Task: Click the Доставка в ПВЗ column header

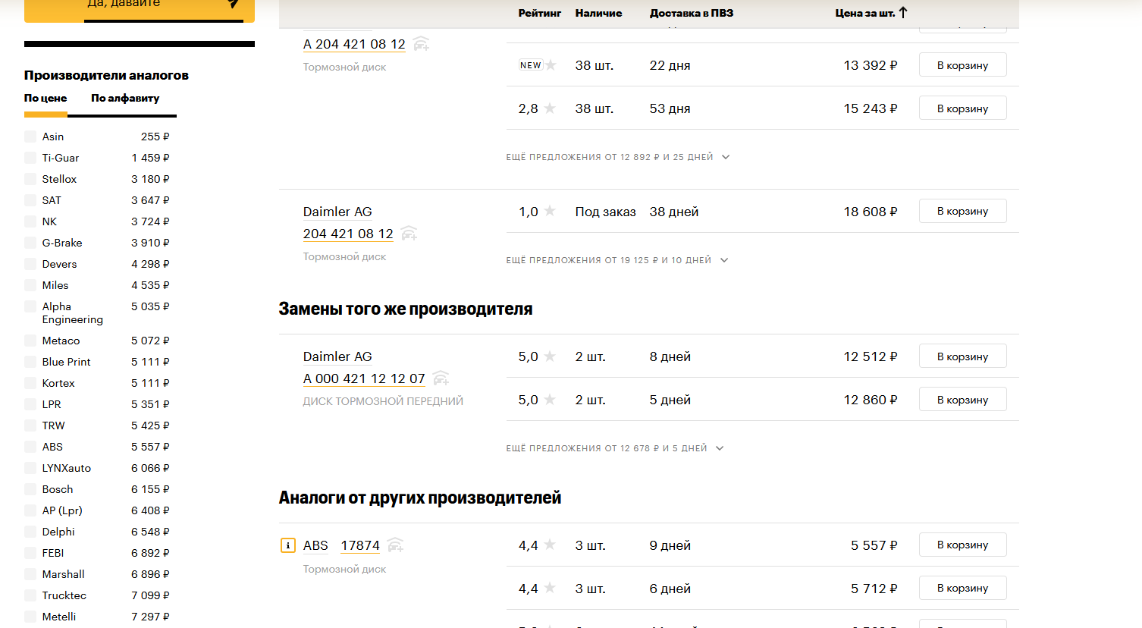Action: tap(692, 13)
